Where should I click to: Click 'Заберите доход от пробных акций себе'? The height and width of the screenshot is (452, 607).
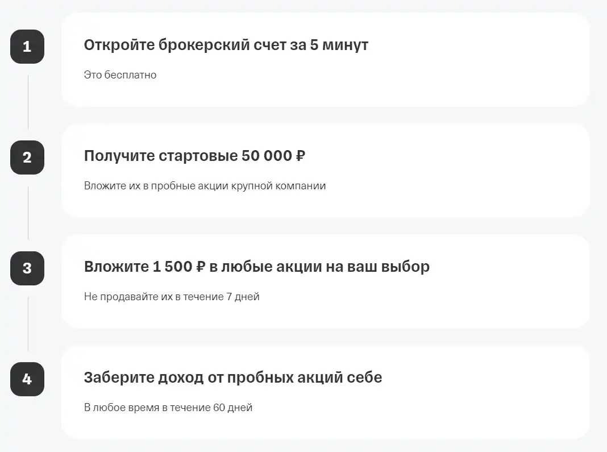(x=233, y=378)
